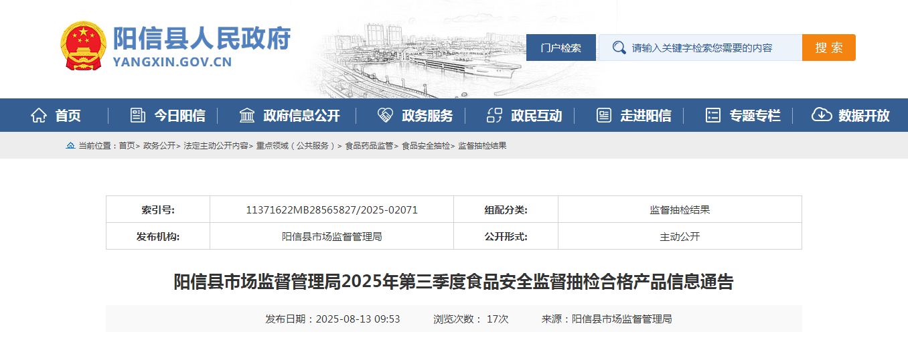The image size is (908, 346).
Task: Go to 政府信息公开 section
Action: pos(302,115)
